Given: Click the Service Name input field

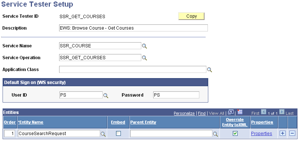Looking at the screenshot, I should tap(100, 46).
